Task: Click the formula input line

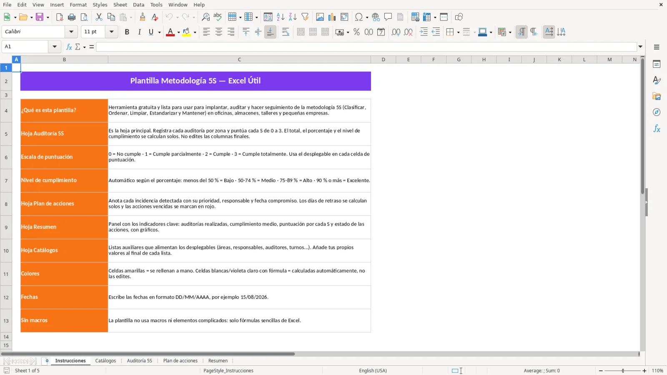Action: pyautogui.click(x=367, y=47)
